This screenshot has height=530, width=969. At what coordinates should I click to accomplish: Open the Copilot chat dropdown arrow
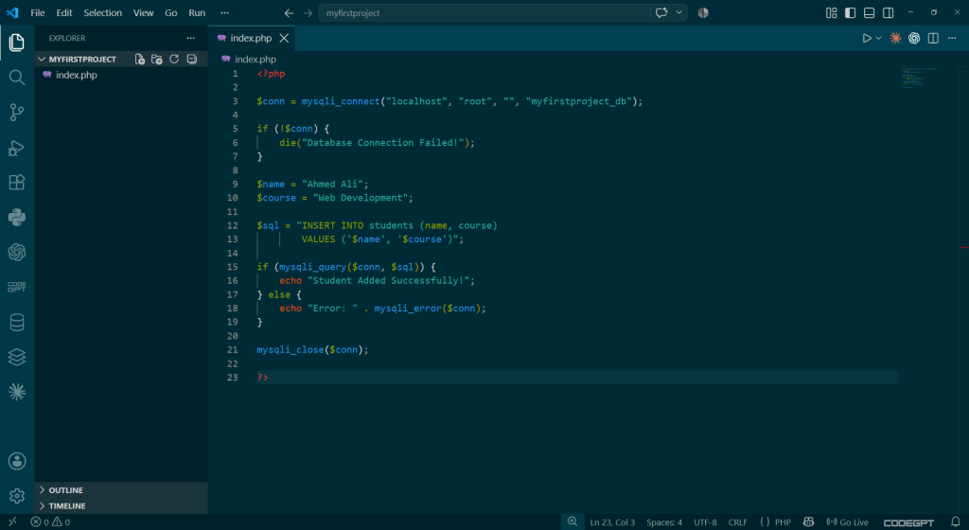678,13
